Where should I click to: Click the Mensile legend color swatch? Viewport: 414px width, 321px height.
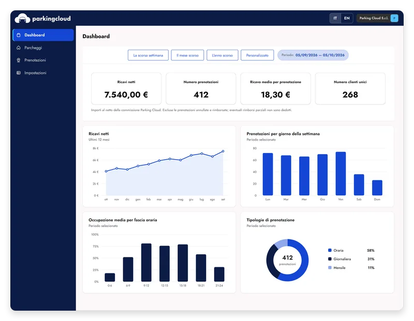point(330,268)
